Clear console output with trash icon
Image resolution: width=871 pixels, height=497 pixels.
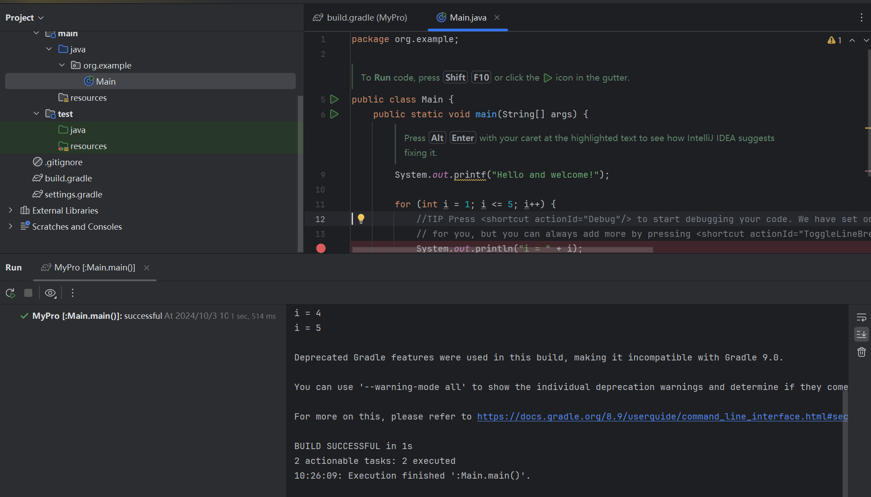861,352
